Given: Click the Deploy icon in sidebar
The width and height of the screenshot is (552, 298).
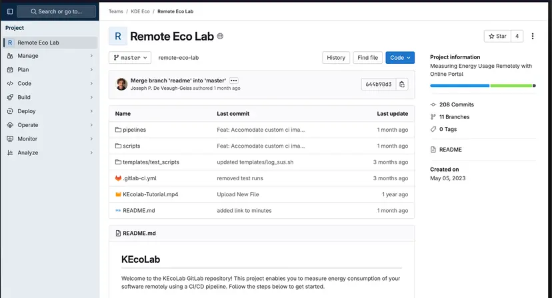Looking at the screenshot, I should 10,111.
